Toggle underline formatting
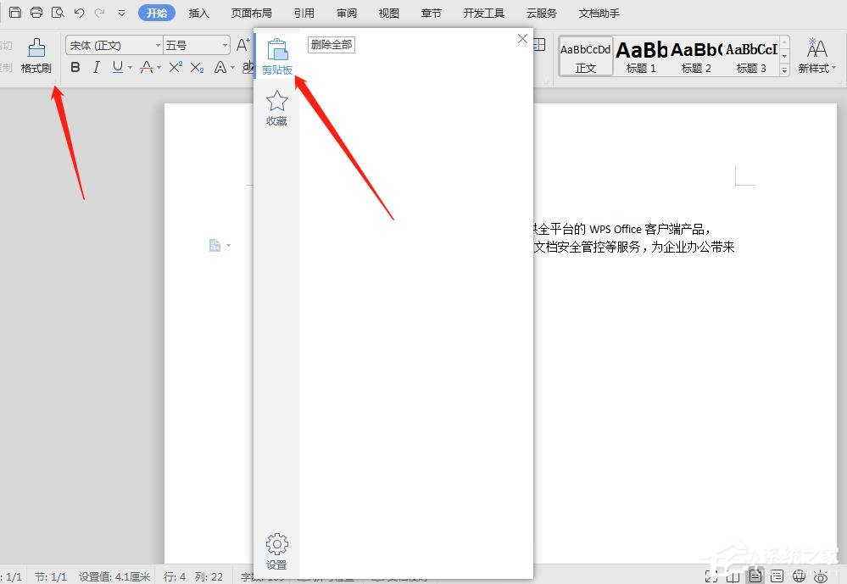Image resolution: width=847 pixels, height=584 pixels. 118,67
